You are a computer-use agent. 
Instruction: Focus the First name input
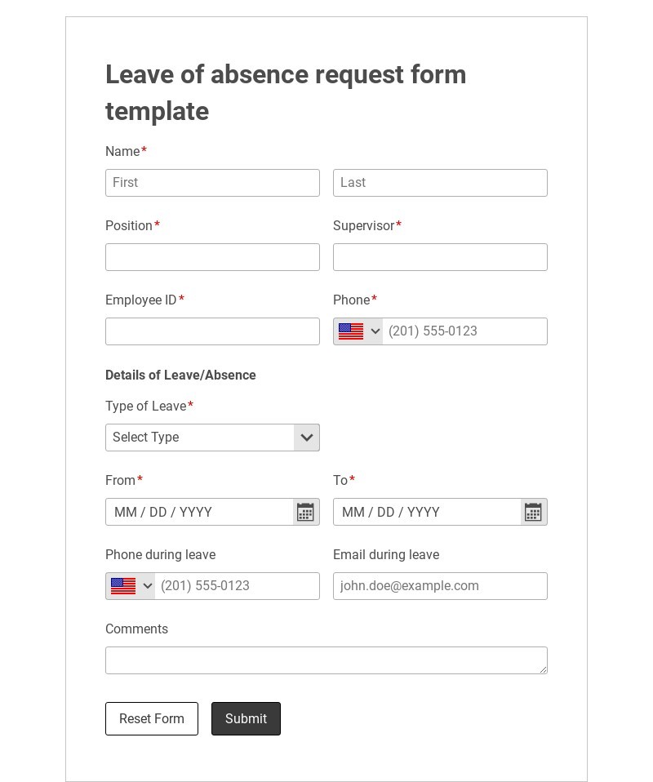pyautogui.click(x=212, y=183)
